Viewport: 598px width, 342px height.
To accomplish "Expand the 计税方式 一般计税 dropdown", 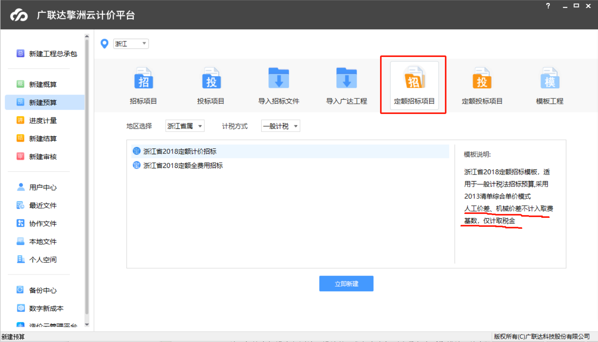I will (x=280, y=126).
